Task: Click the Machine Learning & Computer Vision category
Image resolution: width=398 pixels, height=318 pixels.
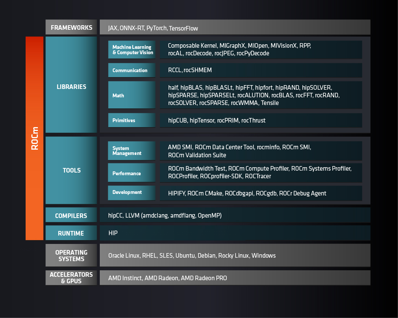Action: click(x=132, y=50)
